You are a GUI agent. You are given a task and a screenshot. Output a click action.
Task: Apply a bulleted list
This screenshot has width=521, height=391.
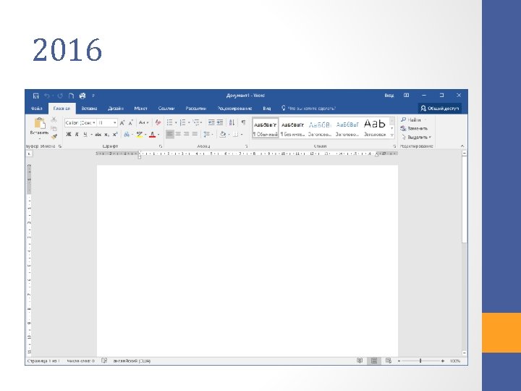tap(170, 122)
